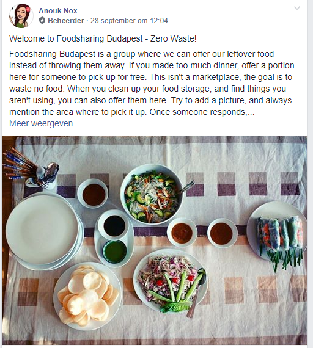Click the admin shield badge icon
The width and height of the screenshot is (313, 348).
42,21
